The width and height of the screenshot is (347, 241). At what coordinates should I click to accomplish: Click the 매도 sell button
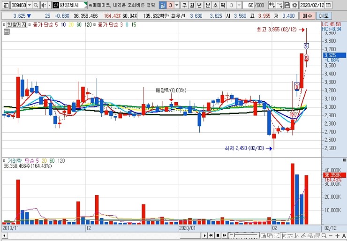pyautogui.click(x=324, y=16)
